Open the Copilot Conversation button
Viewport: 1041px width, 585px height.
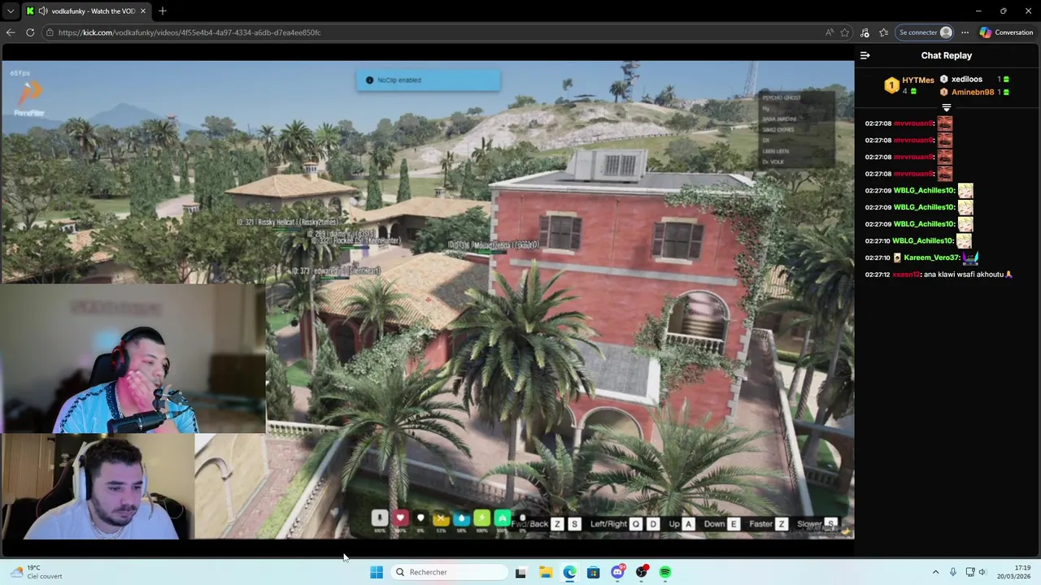(1006, 32)
